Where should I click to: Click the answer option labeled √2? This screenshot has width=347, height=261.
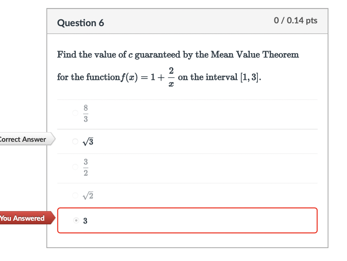(88, 195)
